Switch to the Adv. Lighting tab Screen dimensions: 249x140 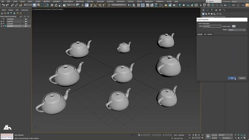(x=208, y=34)
